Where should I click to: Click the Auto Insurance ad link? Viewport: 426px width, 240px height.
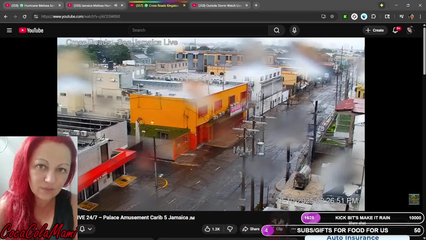coord(353,238)
